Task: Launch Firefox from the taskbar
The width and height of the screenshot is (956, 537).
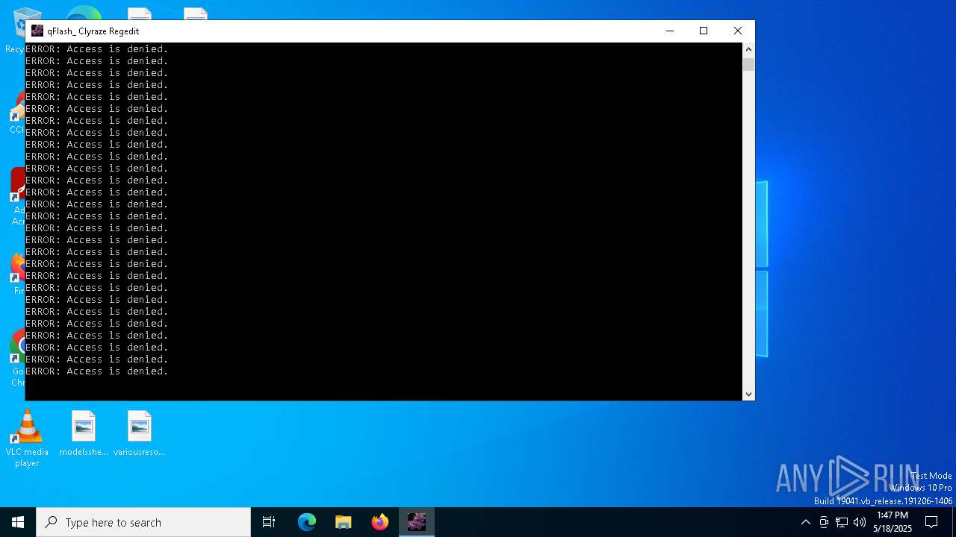Action: pos(380,522)
